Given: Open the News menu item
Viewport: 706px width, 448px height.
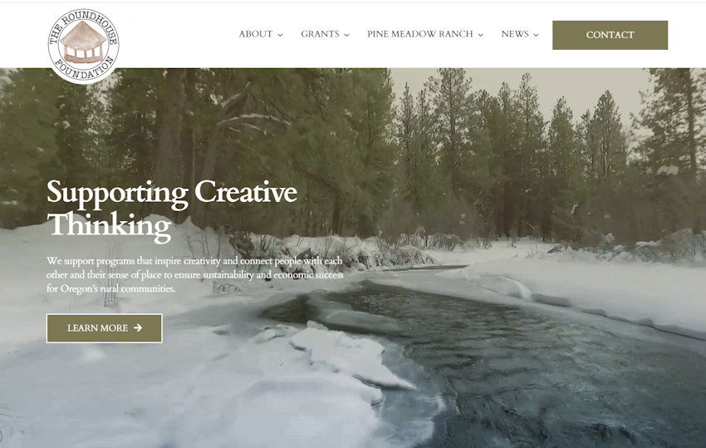Looking at the screenshot, I should (x=515, y=34).
